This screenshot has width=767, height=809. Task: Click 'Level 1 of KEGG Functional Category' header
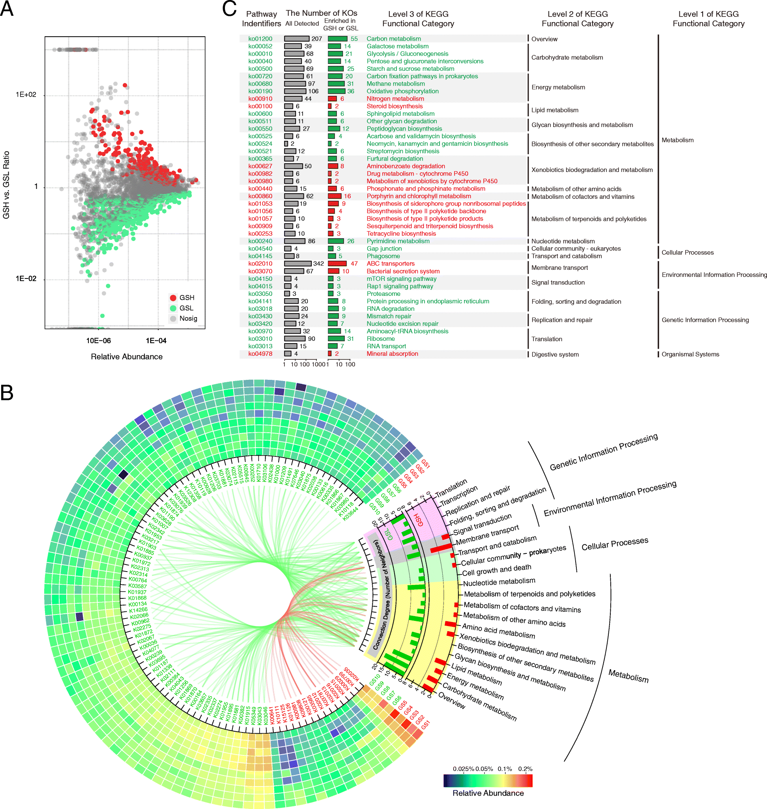tap(709, 19)
